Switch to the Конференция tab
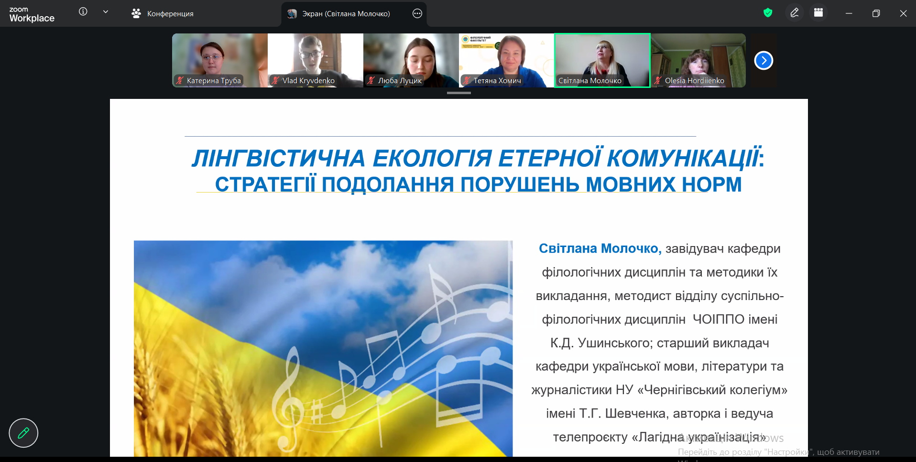This screenshot has height=462, width=916. (163, 14)
